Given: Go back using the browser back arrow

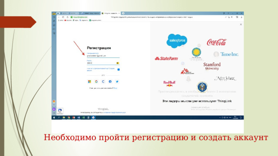Looking at the screenshot, I should point(59,17).
